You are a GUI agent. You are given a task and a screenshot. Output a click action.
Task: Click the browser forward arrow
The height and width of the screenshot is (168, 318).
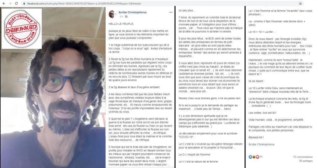point(10,3)
